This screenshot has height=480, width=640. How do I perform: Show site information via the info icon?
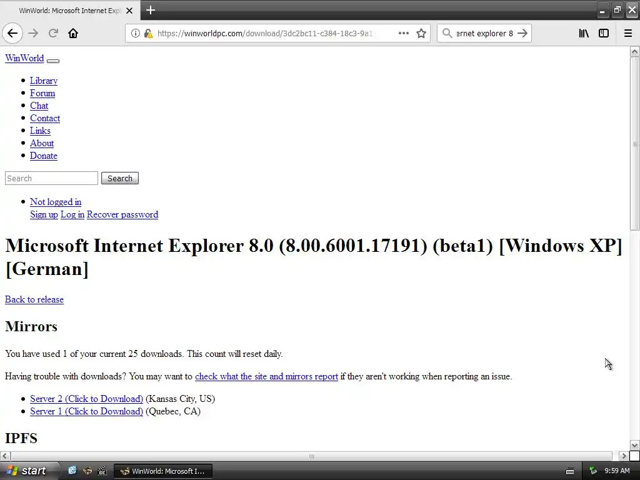point(135,33)
